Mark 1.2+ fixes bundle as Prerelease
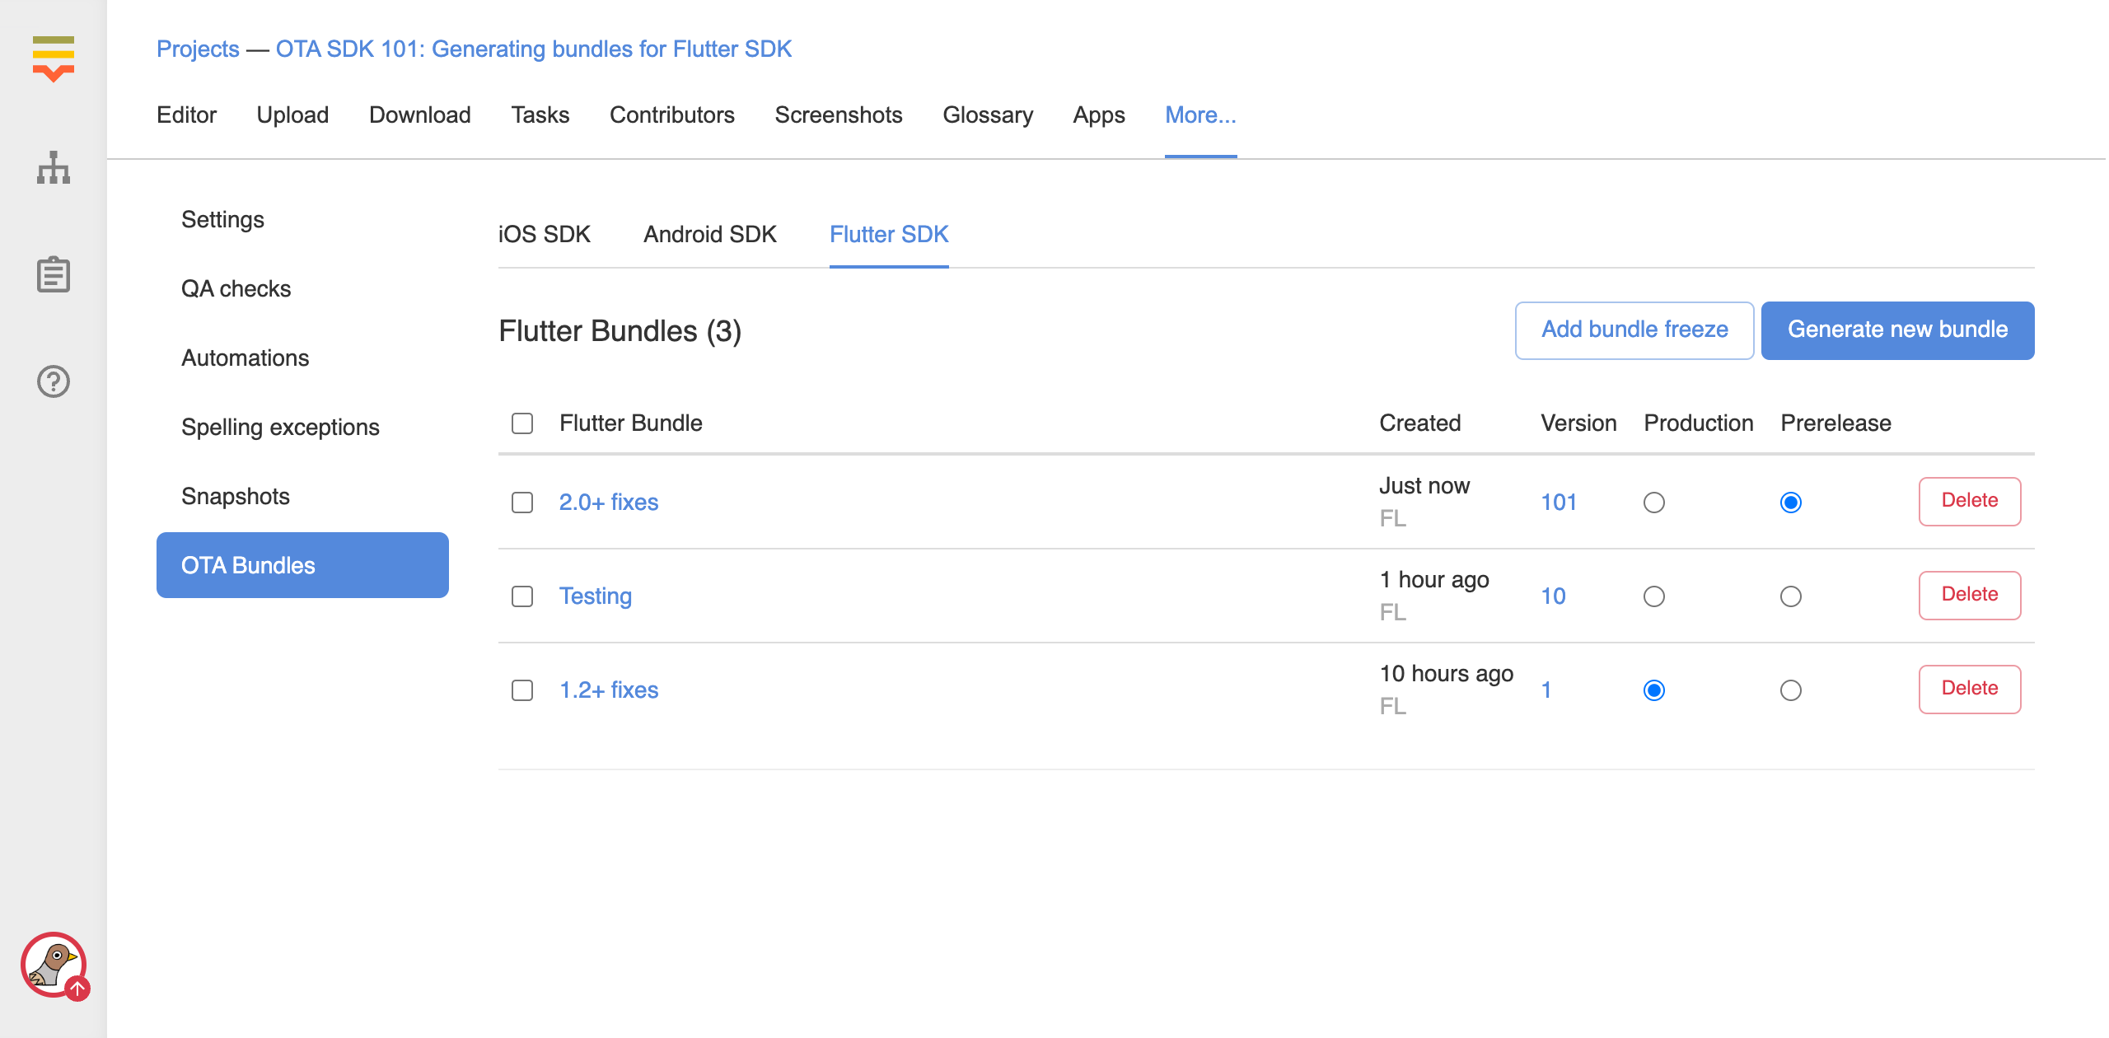The image size is (2109, 1038). (x=1790, y=690)
